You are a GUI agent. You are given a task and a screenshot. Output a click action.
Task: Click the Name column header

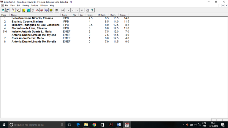pos(14,15)
